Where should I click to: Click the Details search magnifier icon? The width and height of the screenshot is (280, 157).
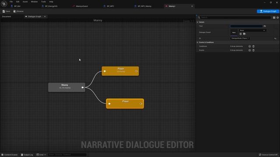click(199, 17)
